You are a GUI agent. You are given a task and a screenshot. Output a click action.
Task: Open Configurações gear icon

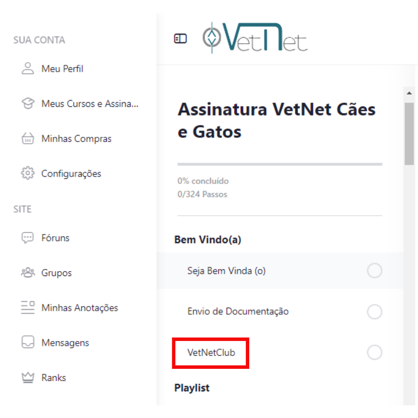(27, 173)
